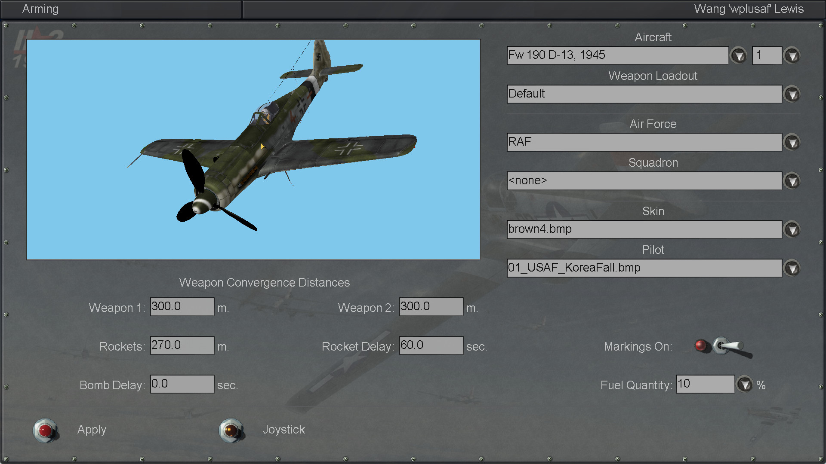The width and height of the screenshot is (826, 464).
Task: Open the Squadron dropdown arrow
Action: tap(792, 181)
